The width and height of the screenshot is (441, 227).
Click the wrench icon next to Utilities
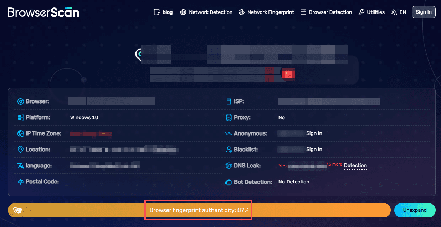point(361,12)
